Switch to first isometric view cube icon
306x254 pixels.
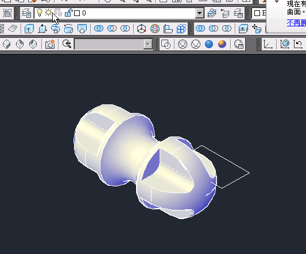(7, 44)
